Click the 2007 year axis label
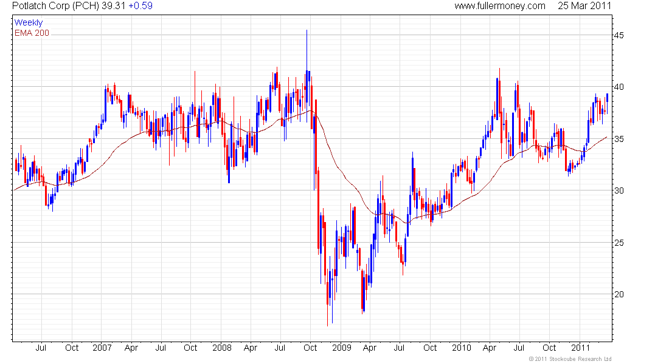 102,348
